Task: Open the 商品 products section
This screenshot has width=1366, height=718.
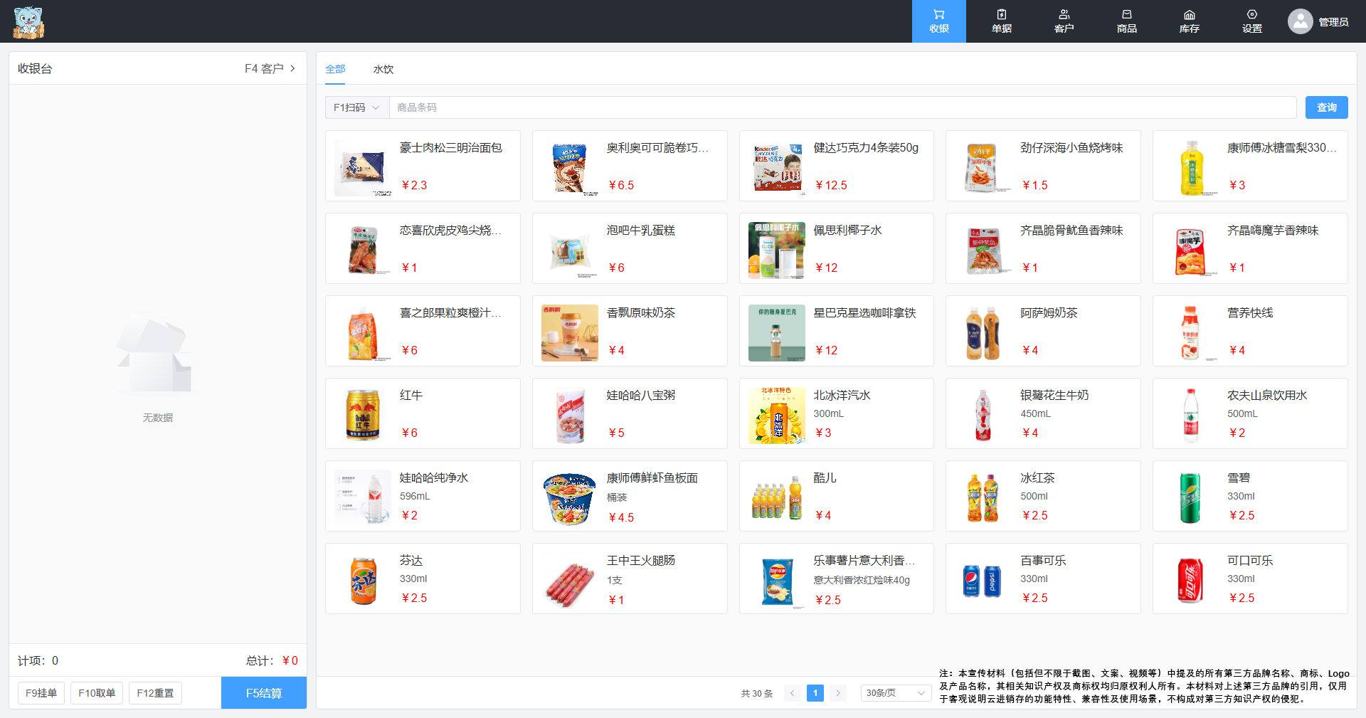Action: [1126, 21]
